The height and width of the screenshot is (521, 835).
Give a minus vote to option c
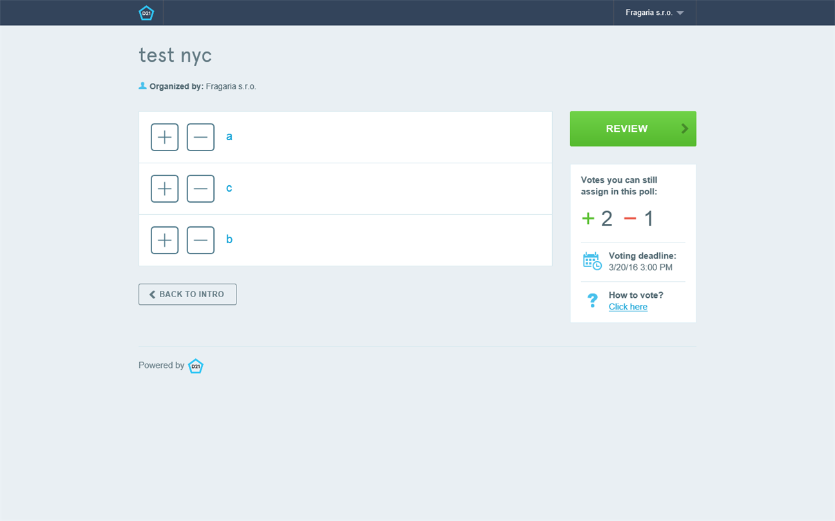(200, 188)
